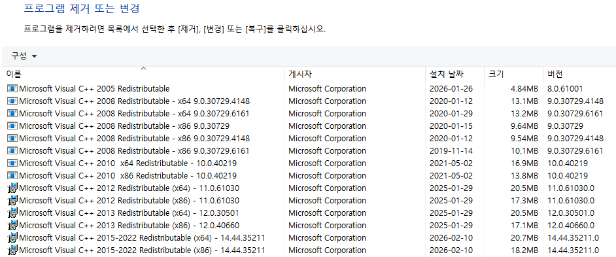Click icon of Visual C++ 2010 x64 entry
The image size is (616, 257).
click(12, 163)
